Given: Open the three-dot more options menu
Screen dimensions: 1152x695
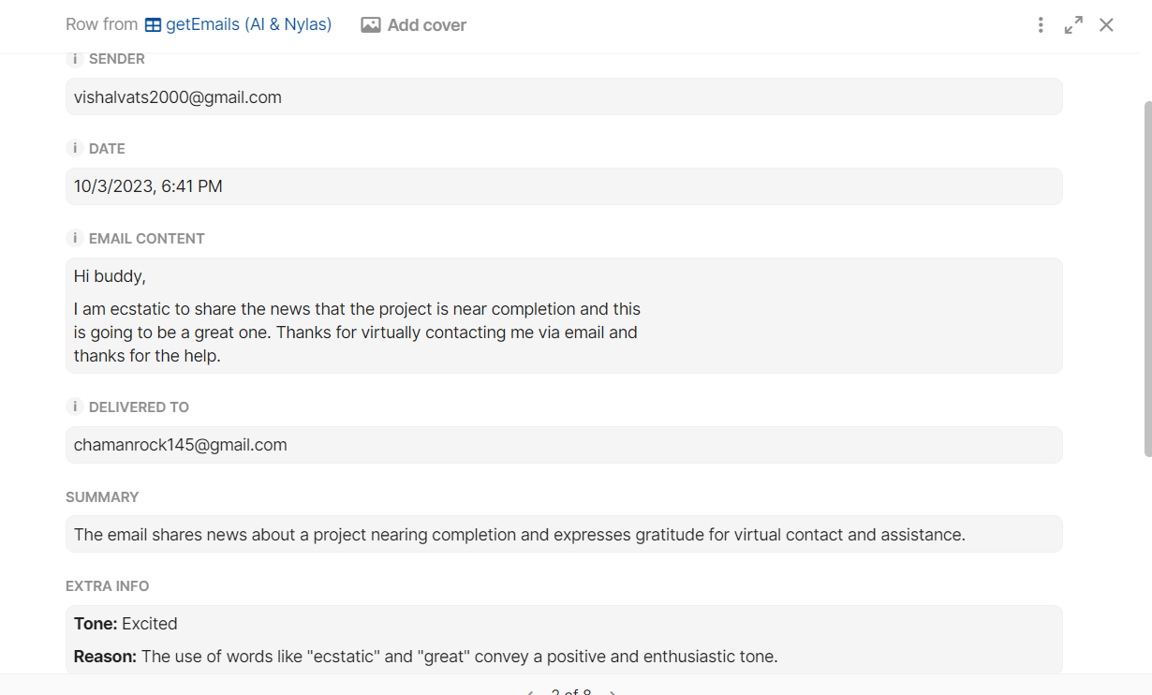Looking at the screenshot, I should click(x=1041, y=25).
